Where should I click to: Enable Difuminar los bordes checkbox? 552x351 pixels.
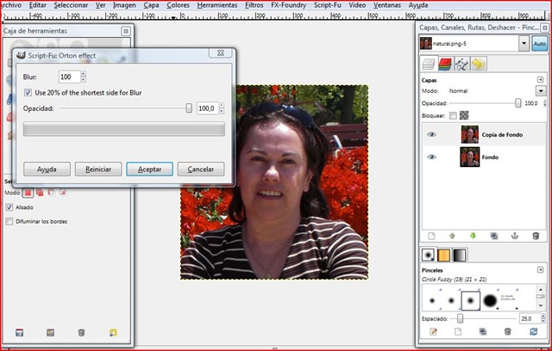point(9,221)
